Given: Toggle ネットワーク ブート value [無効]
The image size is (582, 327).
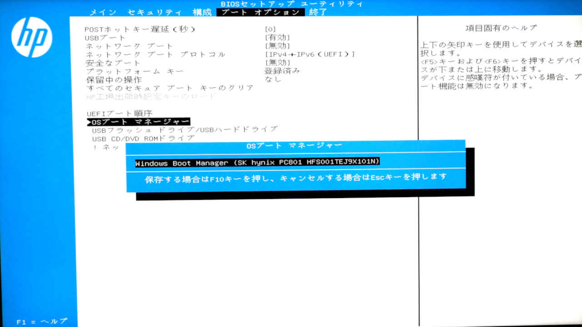Looking at the screenshot, I should [x=277, y=46].
